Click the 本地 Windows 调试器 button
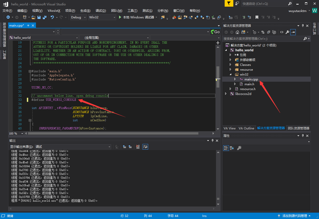Viewport: 319px width, 219px height. pos(138,17)
